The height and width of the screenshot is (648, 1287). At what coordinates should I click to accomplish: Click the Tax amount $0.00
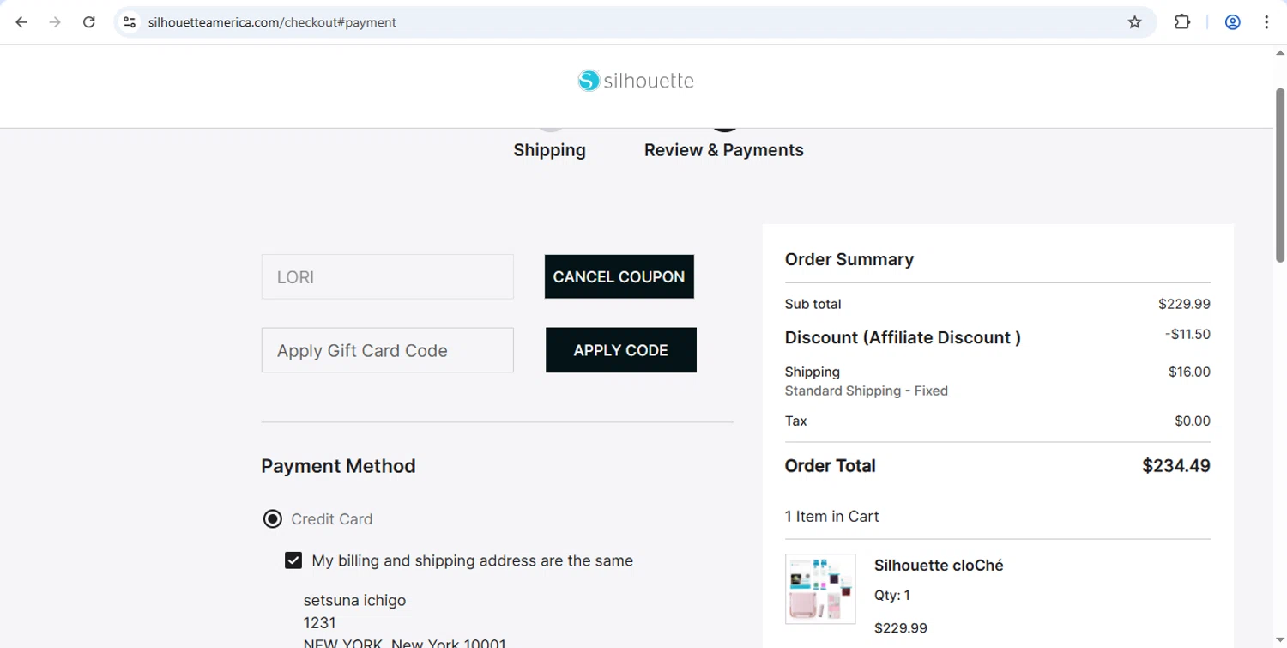1192,421
